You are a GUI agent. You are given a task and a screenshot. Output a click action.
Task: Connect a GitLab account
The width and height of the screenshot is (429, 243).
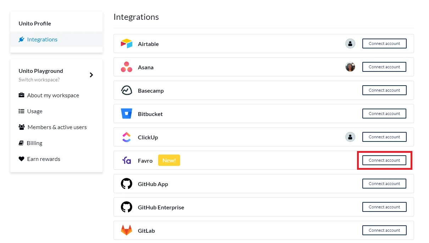[384, 230]
